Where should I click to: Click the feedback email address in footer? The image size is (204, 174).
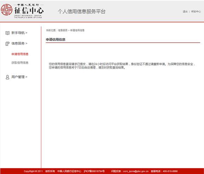pyautogui.click(x=136, y=171)
